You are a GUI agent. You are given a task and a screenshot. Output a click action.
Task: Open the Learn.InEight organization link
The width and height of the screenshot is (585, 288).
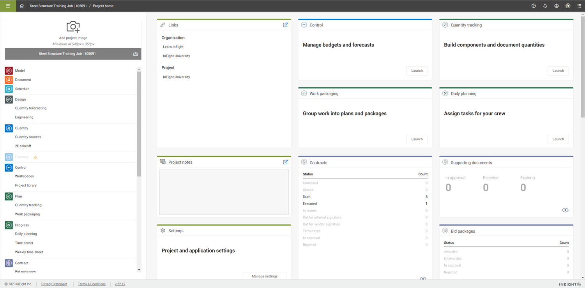[x=173, y=47]
